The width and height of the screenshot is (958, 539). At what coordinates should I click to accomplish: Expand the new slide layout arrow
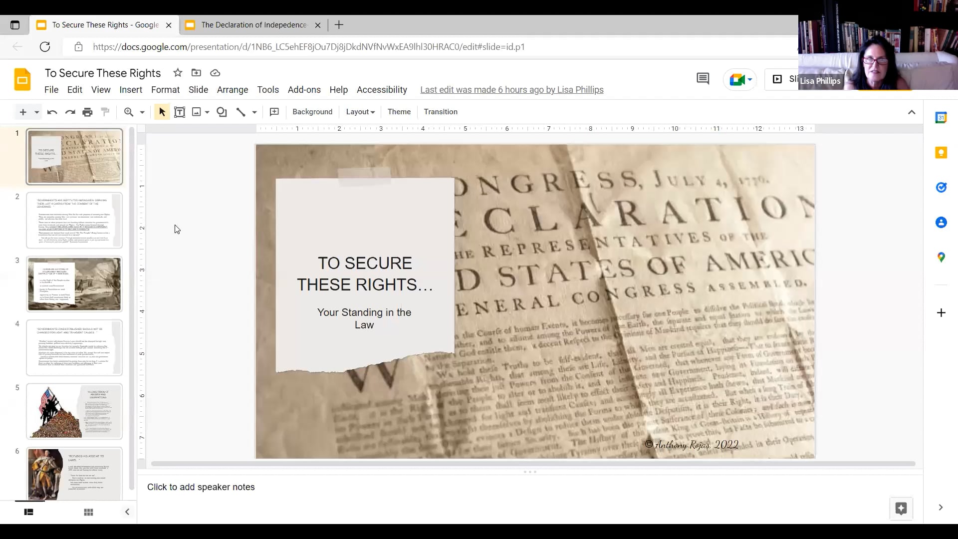coord(36,112)
